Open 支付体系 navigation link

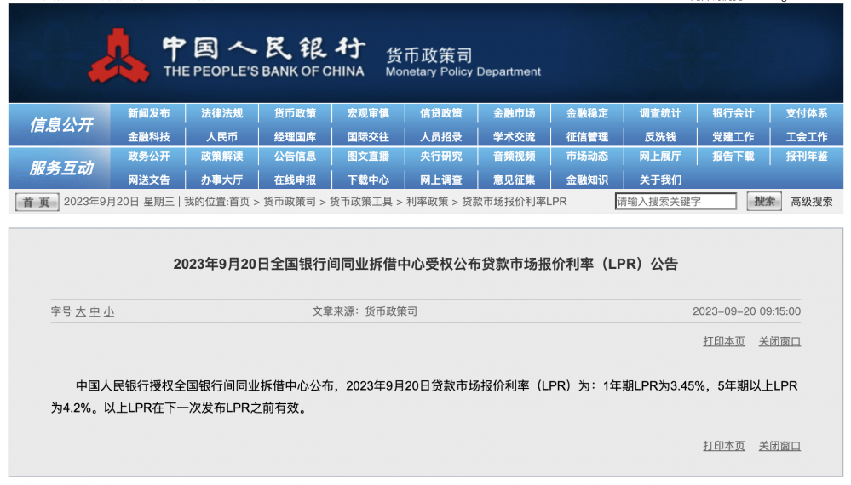point(807,113)
